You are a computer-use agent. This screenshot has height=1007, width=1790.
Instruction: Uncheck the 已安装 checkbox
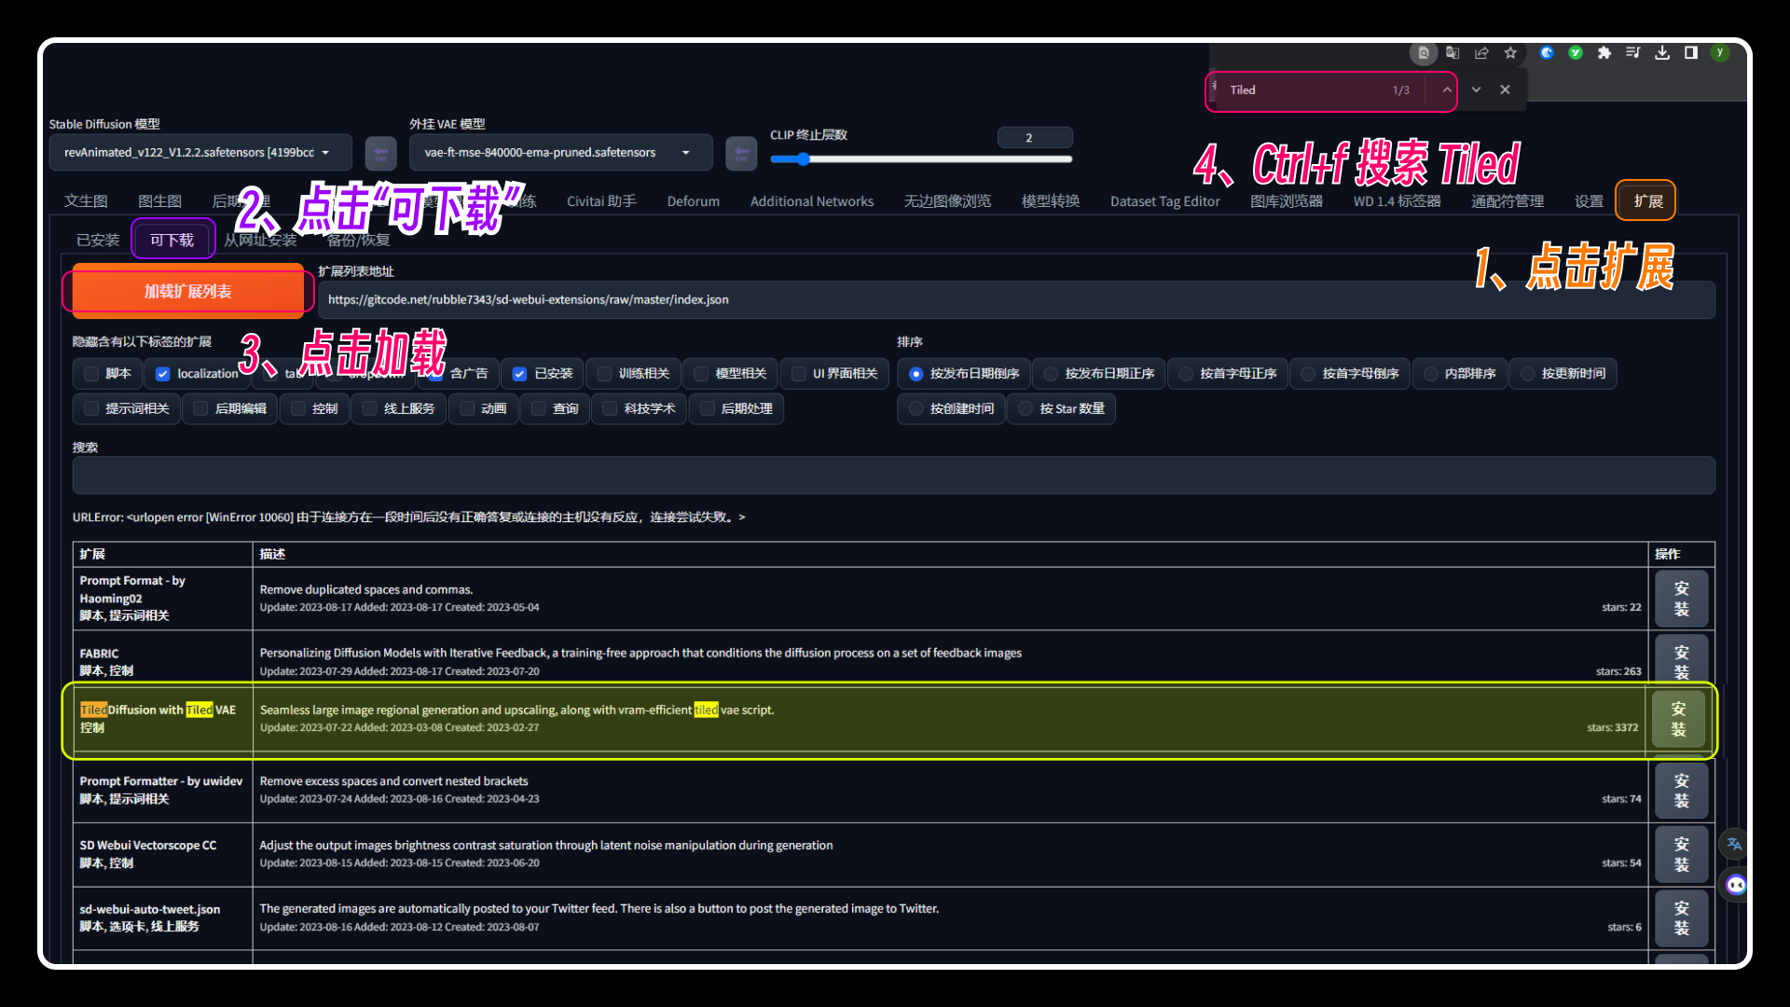[x=520, y=374]
